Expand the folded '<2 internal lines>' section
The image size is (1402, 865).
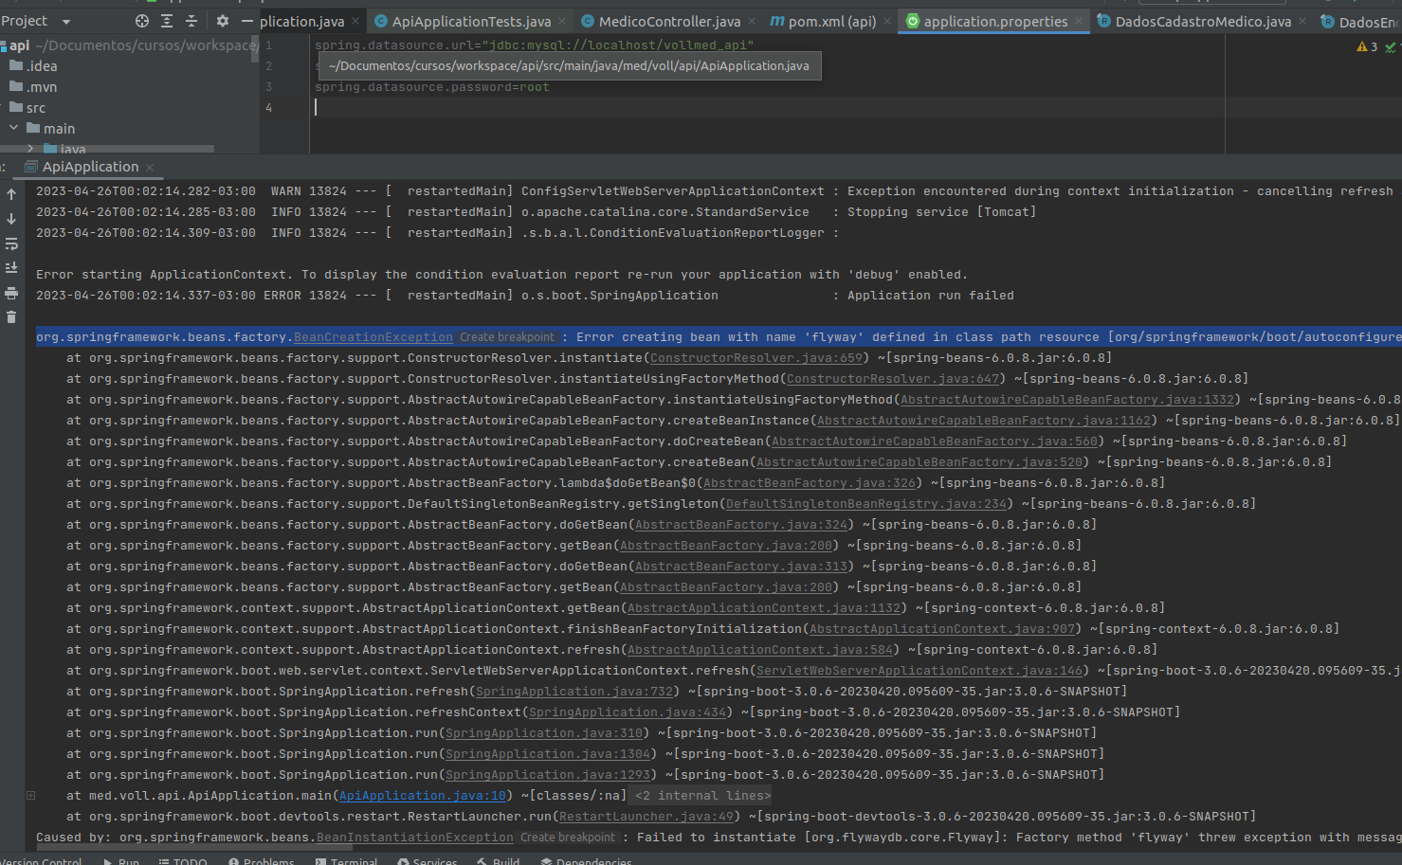click(x=702, y=796)
